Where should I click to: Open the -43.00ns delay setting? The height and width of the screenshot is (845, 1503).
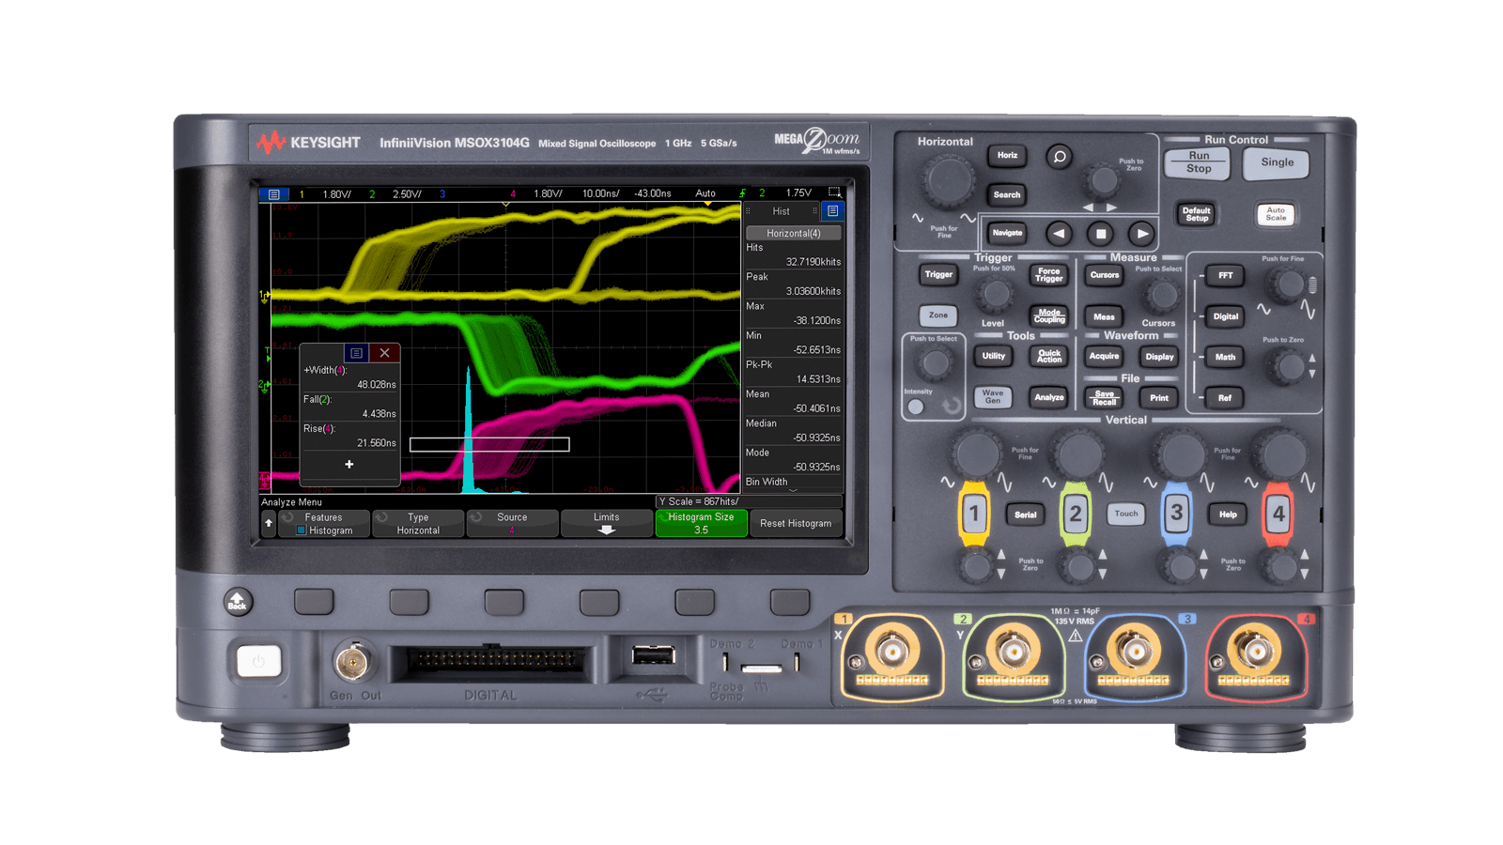653,193
